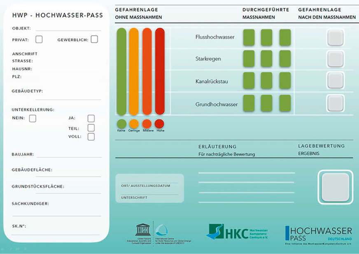Click the UNESCO temple logo
The image size is (359, 254).
(x=143, y=230)
